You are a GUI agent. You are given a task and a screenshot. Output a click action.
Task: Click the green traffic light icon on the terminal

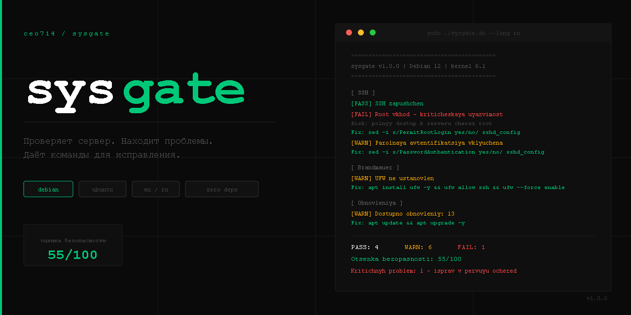pyautogui.click(x=373, y=32)
